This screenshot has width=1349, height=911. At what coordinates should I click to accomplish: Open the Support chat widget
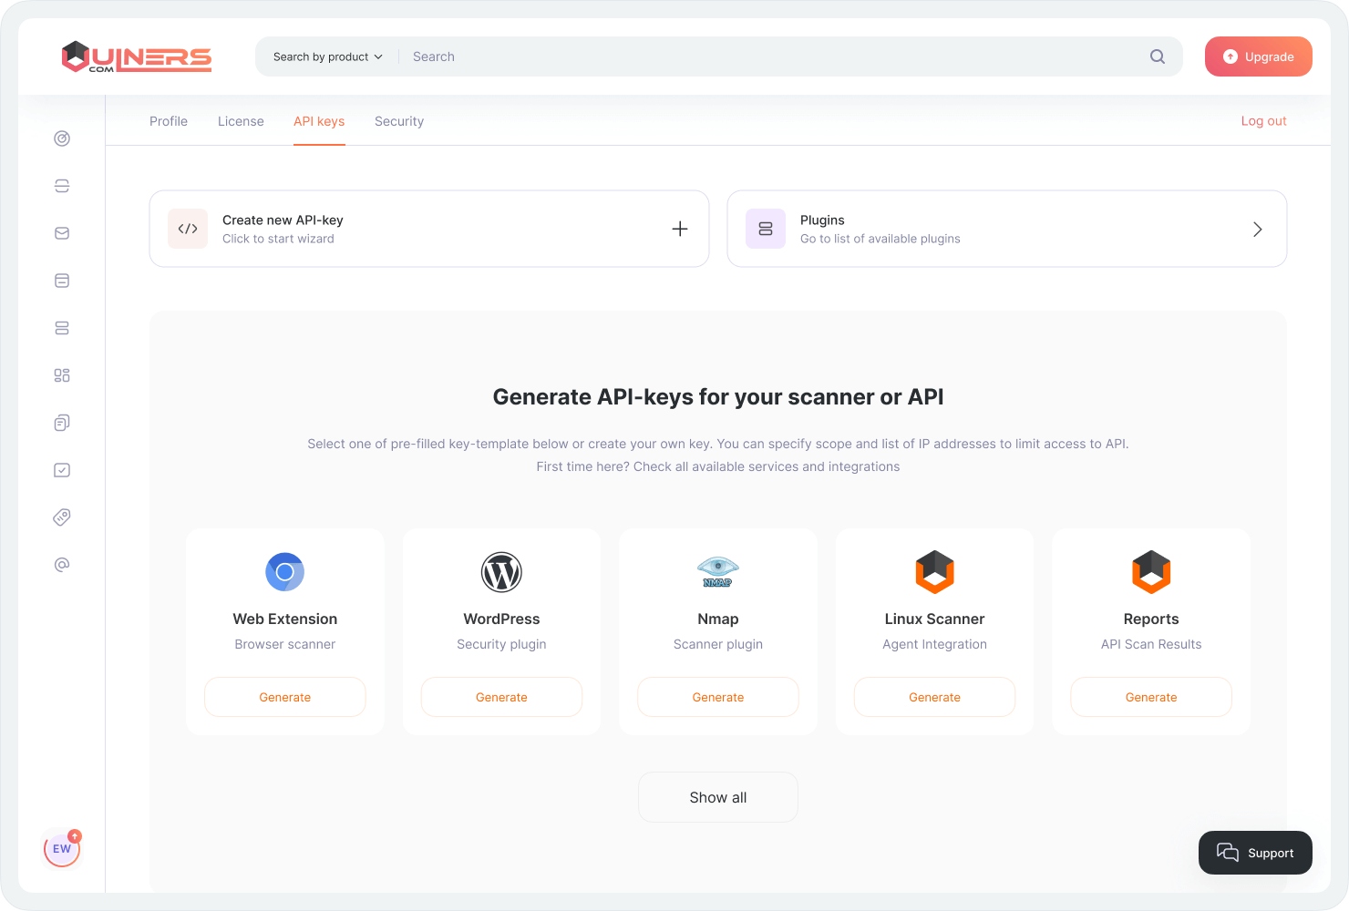pos(1255,853)
